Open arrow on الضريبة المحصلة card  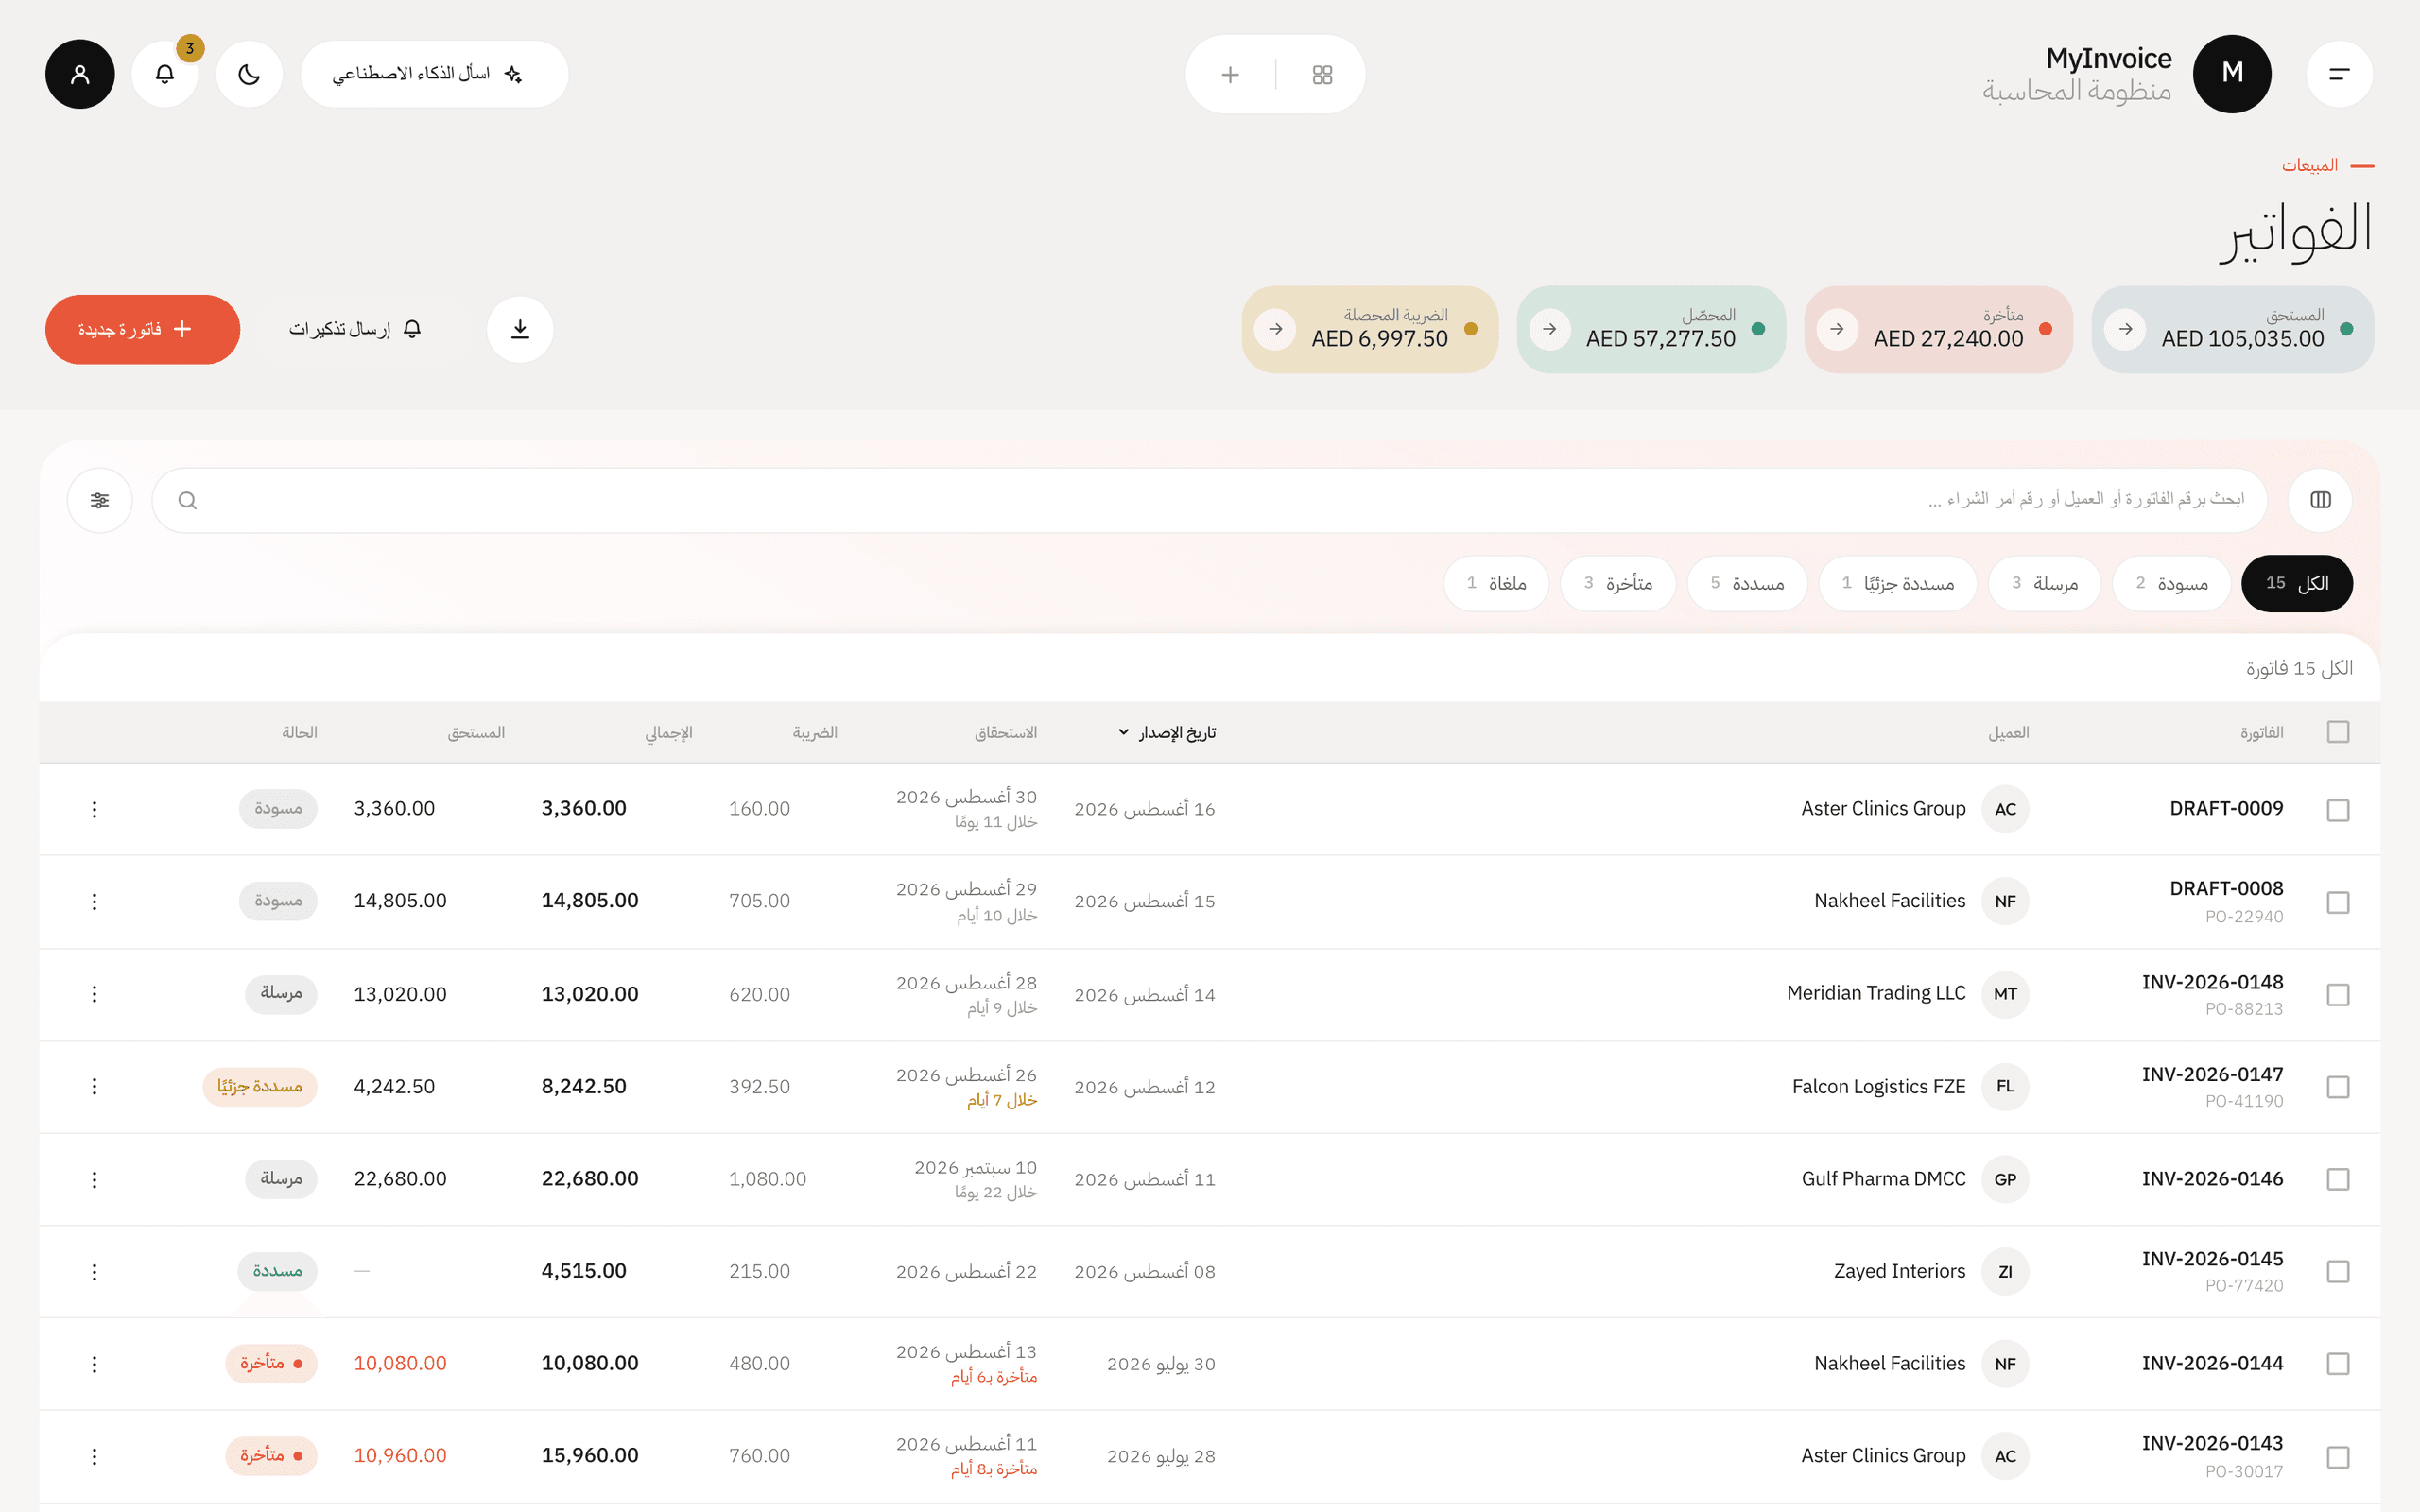point(1275,329)
